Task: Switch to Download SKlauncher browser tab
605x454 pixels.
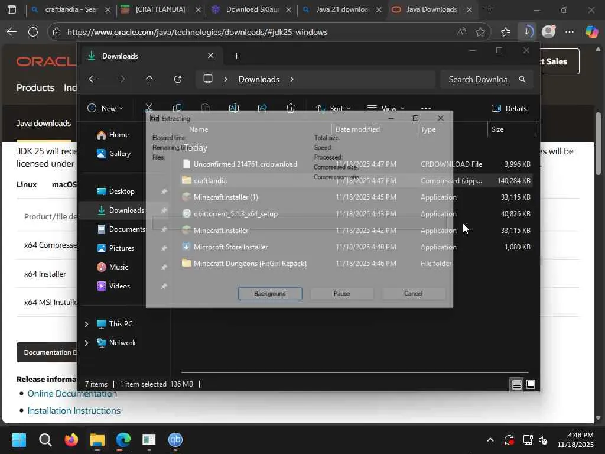Action: click(252, 9)
